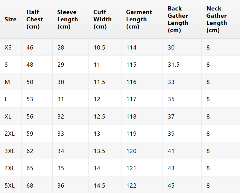
Task: Select the Half Chest column header
Action: [35, 19]
